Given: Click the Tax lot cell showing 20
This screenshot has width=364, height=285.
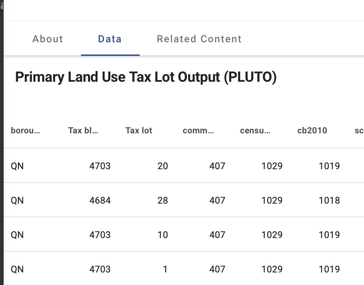Looking at the screenshot, I should coord(163,166).
